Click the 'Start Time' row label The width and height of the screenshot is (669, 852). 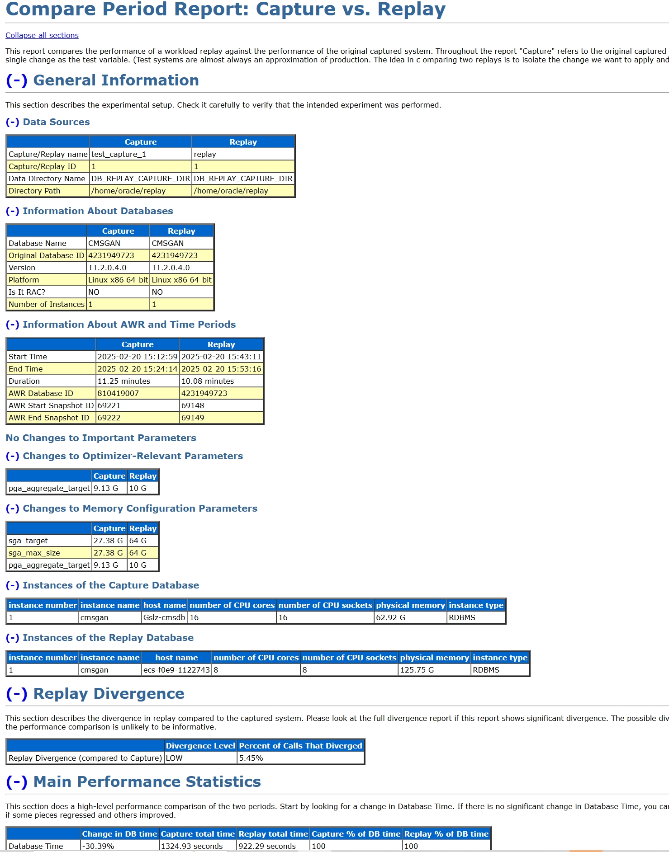[51, 357]
